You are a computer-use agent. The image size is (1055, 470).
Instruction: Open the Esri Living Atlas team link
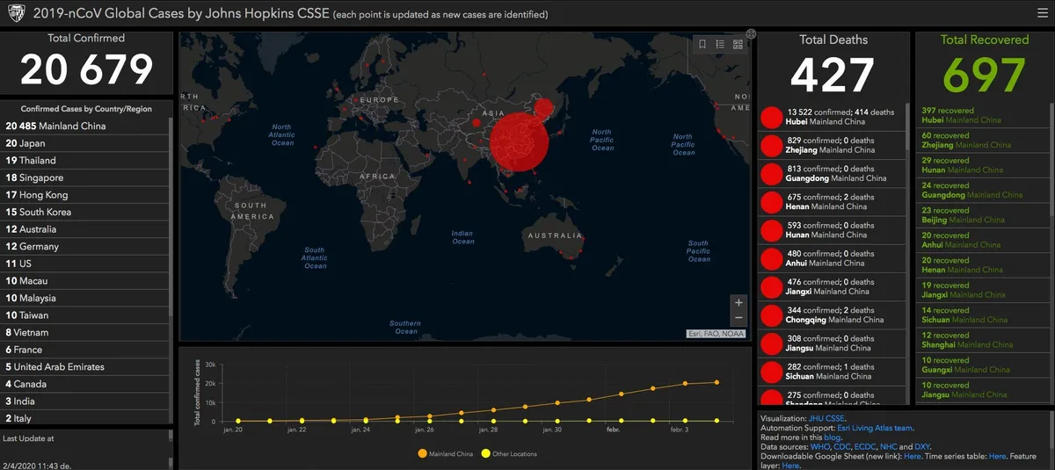coord(874,428)
